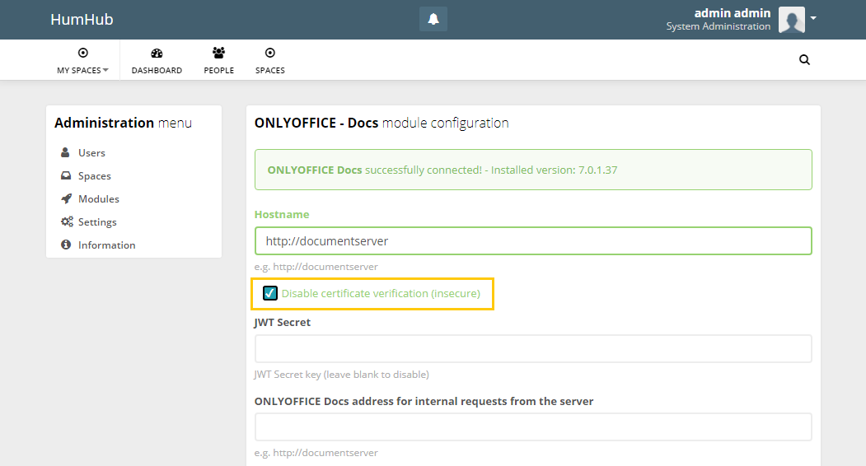
Task: Open the My Spaces dropdown
Action: coord(82,70)
